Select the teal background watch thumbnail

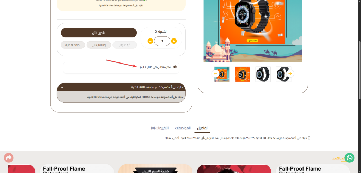coord(222,74)
